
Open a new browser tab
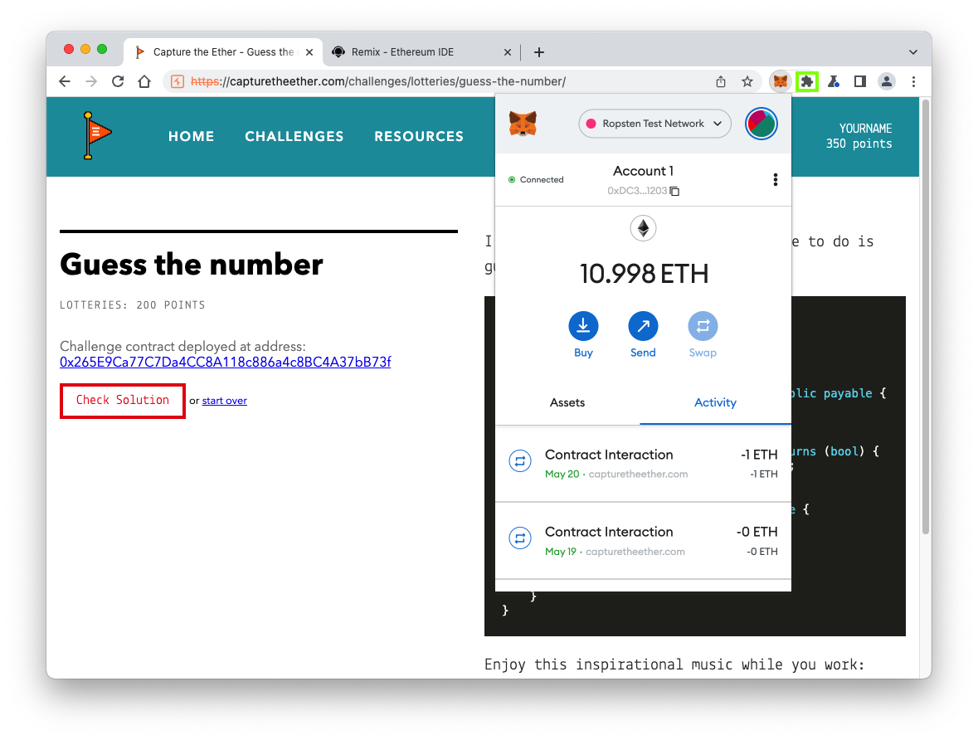click(x=539, y=52)
